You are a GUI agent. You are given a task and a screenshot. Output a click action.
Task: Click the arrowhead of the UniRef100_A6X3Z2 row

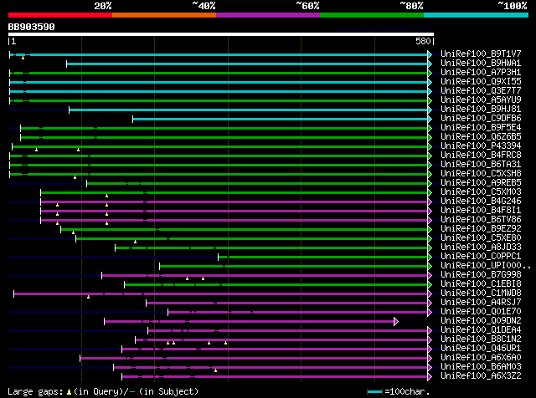(430, 377)
